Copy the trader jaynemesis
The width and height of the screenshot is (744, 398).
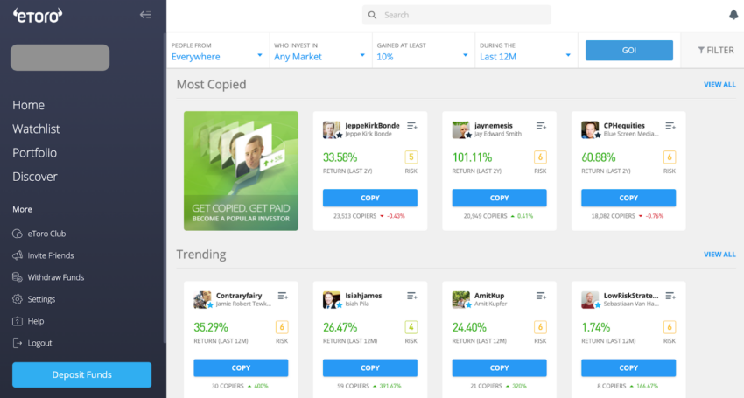(x=499, y=198)
